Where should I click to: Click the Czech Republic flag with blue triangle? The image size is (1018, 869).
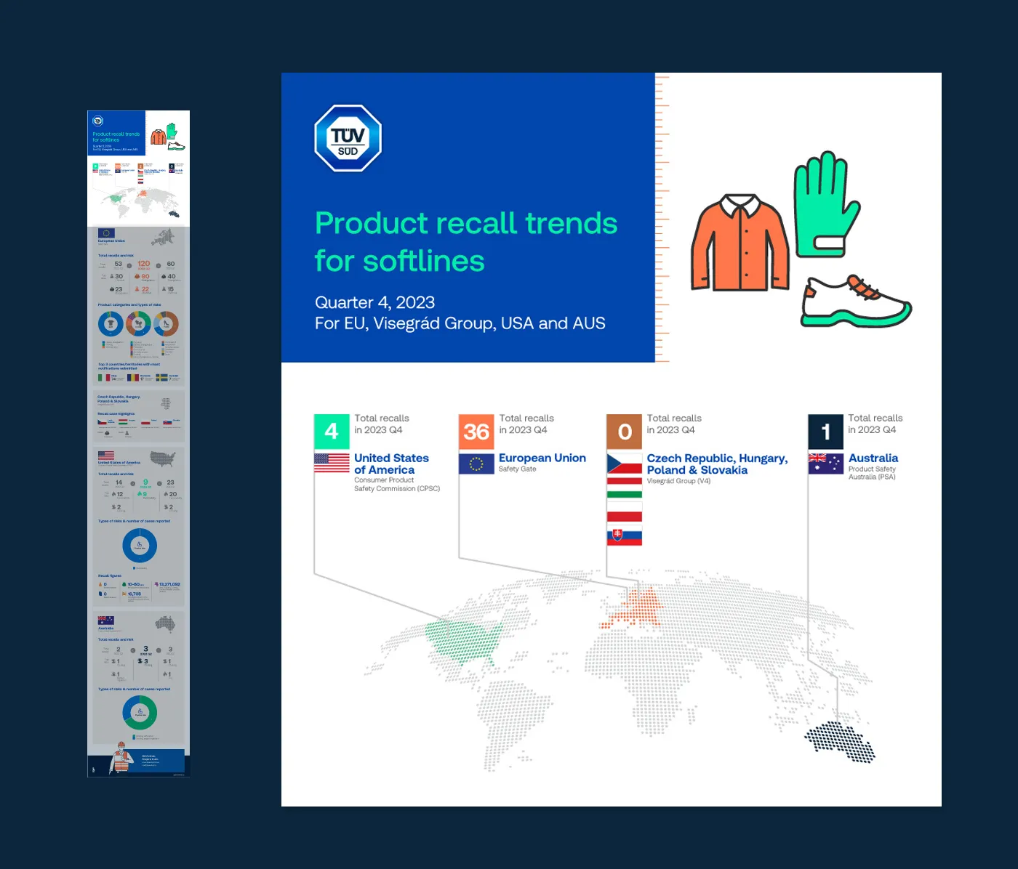tap(624, 463)
